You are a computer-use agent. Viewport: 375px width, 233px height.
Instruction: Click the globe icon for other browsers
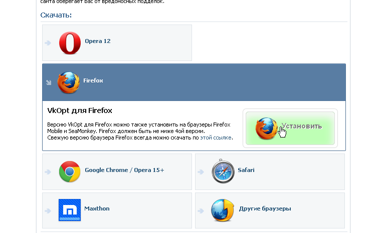coord(223,210)
